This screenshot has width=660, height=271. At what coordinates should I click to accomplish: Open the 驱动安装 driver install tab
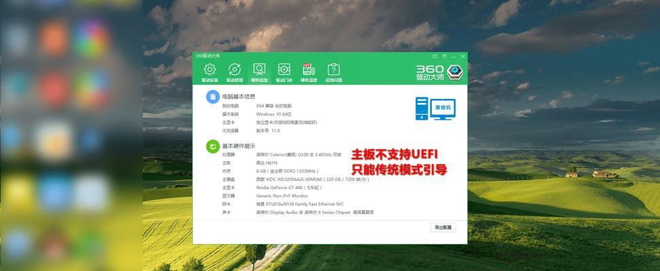pyautogui.click(x=210, y=72)
